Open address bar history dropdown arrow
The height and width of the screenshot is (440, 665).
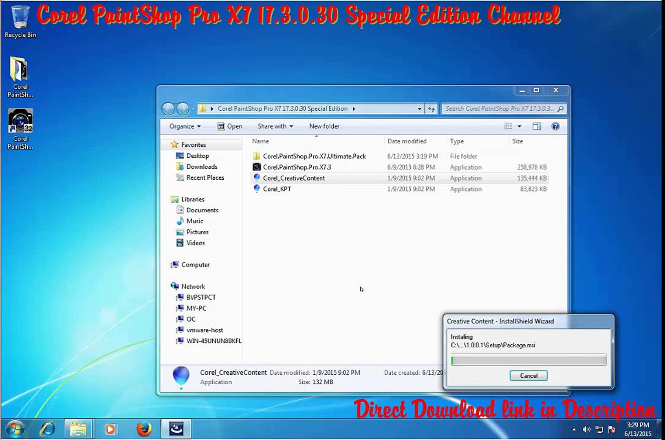point(419,109)
